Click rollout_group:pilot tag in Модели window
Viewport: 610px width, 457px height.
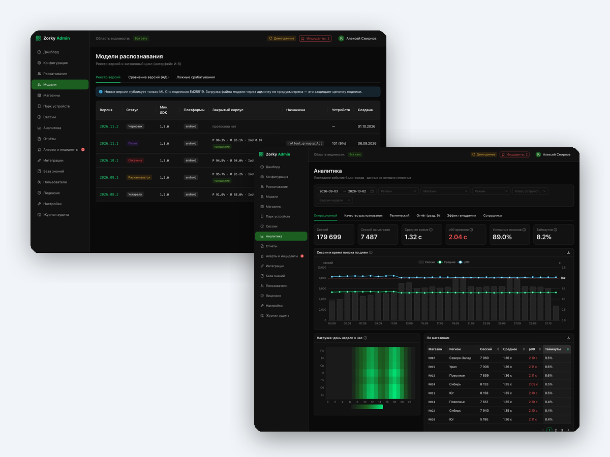tap(305, 143)
